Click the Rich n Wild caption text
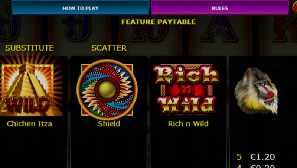297x168 pixels. [x=188, y=124]
